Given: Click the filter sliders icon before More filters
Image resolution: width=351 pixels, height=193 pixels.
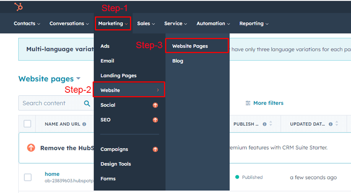Looking at the screenshot, I should pyautogui.click(x=248, y=103).
